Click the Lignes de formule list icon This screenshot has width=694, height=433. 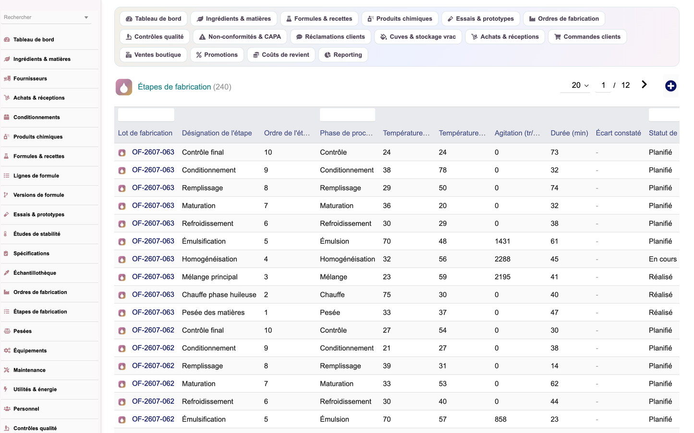[x=7, y=176]
